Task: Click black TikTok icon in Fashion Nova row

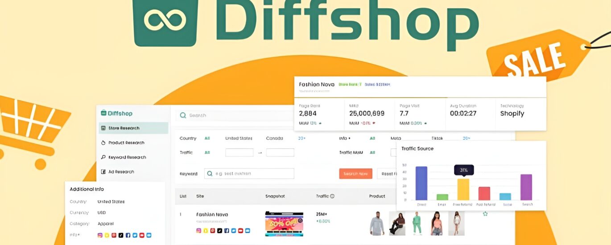Action: pyautogui.click(x=220, y=230)
